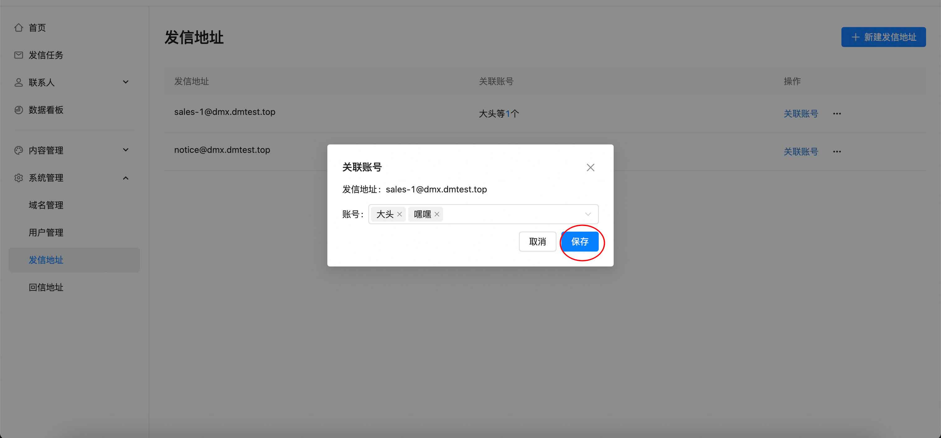Click 关联账号 link for notice@dmx.dmtest.top
The height and width of the screenshot is (438, 941).
(x=800, y=152)
